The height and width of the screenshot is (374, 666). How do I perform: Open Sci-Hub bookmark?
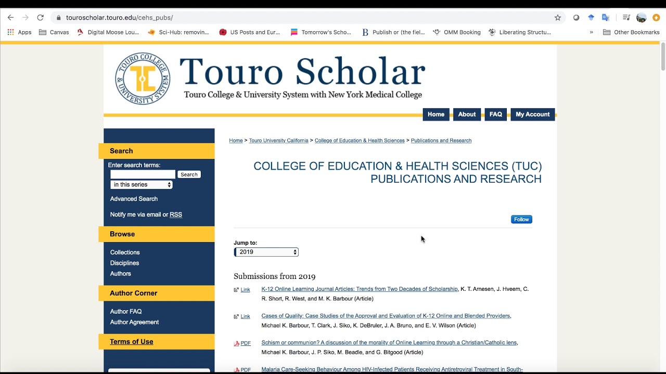[178, 32]
